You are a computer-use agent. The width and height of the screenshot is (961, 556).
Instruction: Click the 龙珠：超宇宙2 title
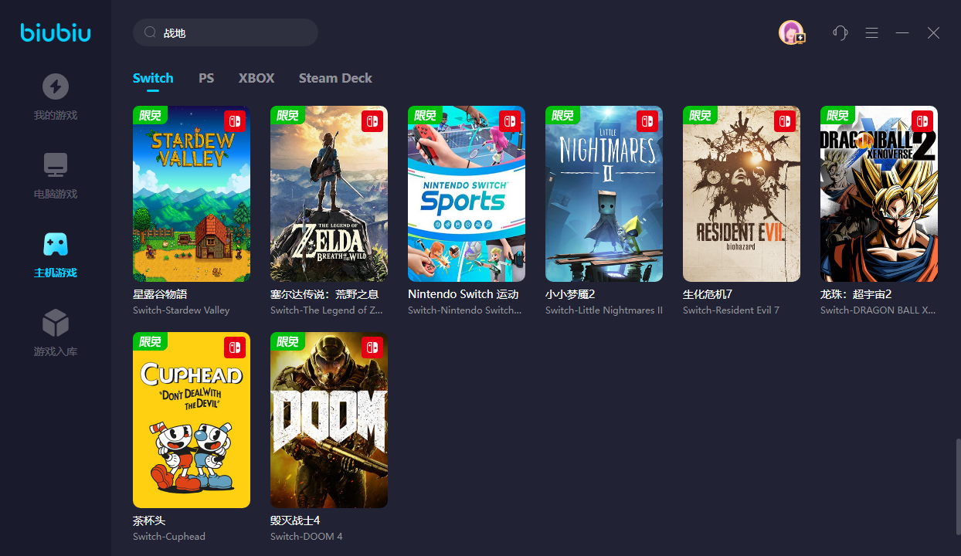(x=856, y=294)
